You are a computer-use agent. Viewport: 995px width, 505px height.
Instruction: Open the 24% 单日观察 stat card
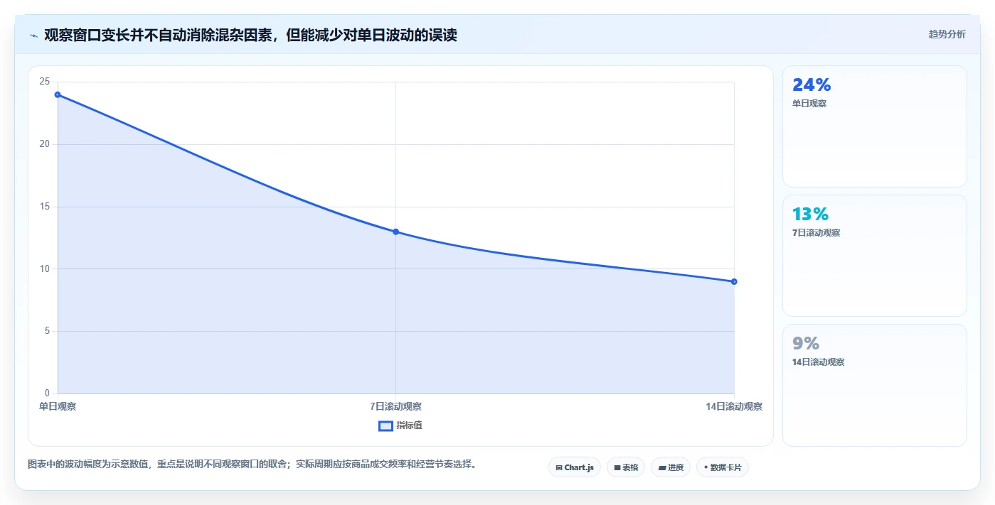coord(875,126)
